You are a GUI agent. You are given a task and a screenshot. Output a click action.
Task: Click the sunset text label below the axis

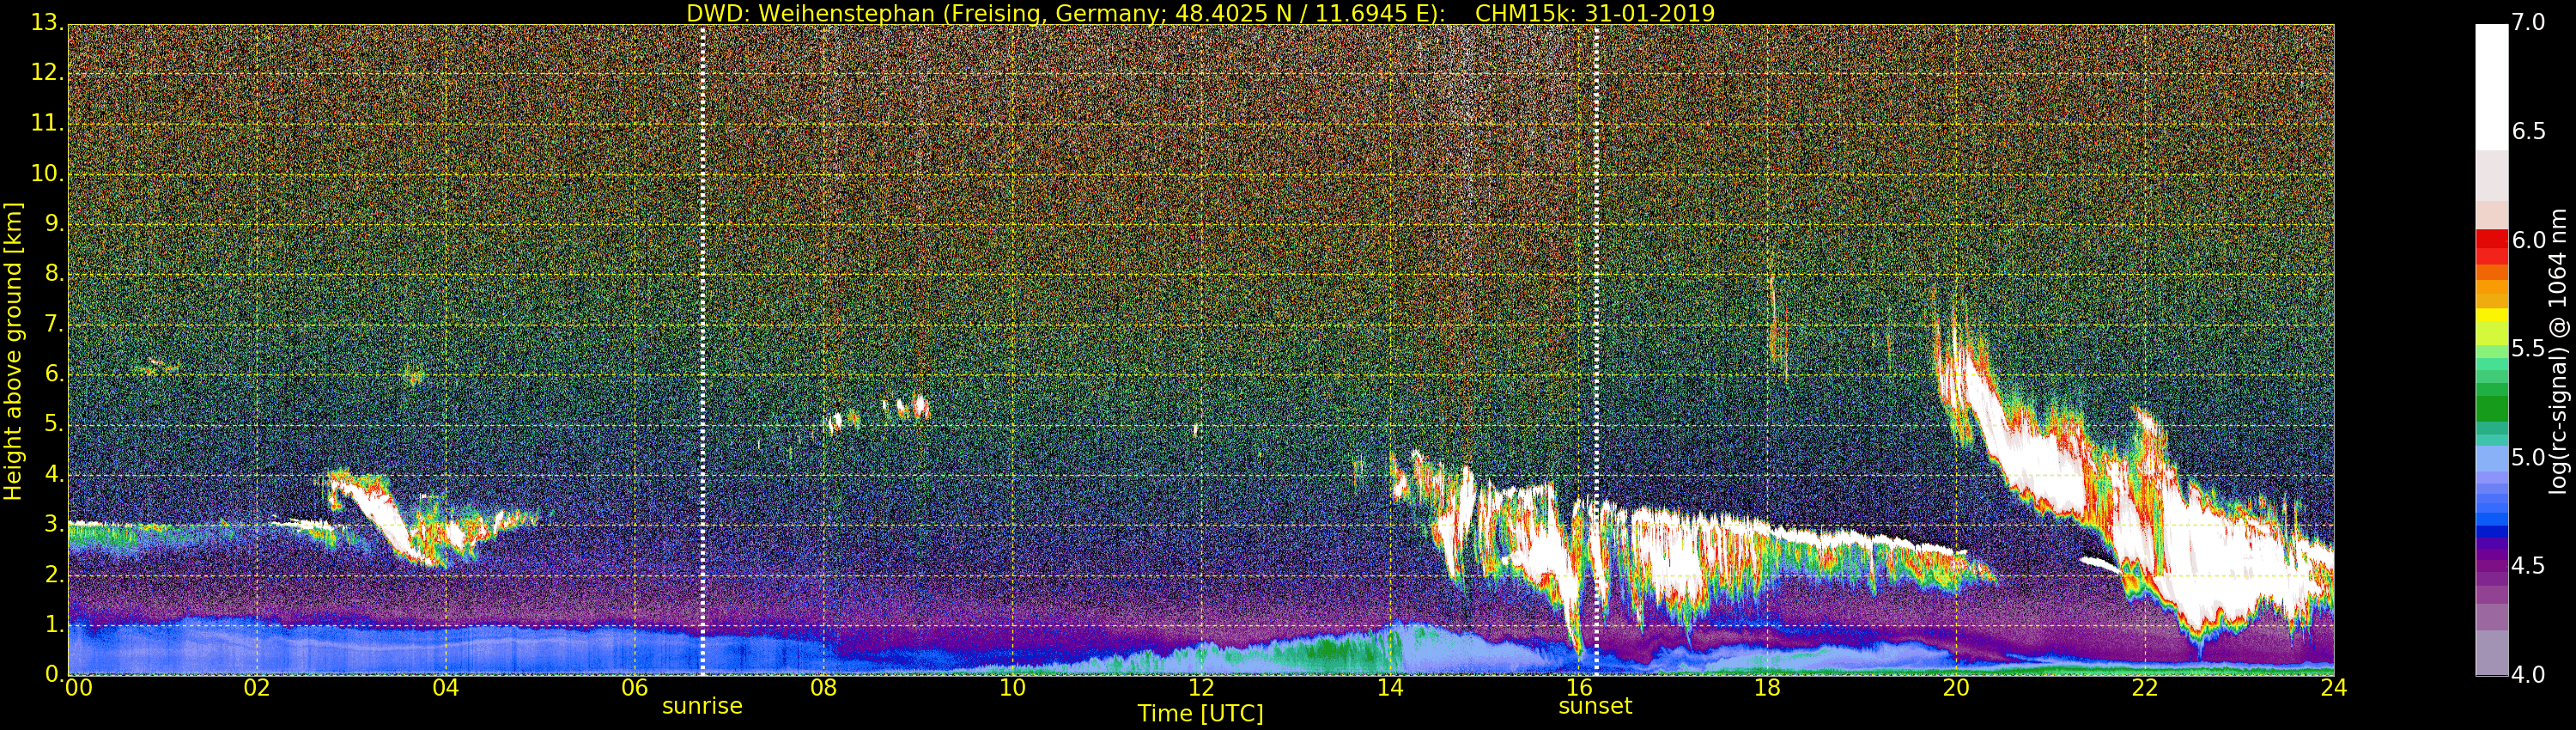pyautogui.click(x=1595, y=707)
